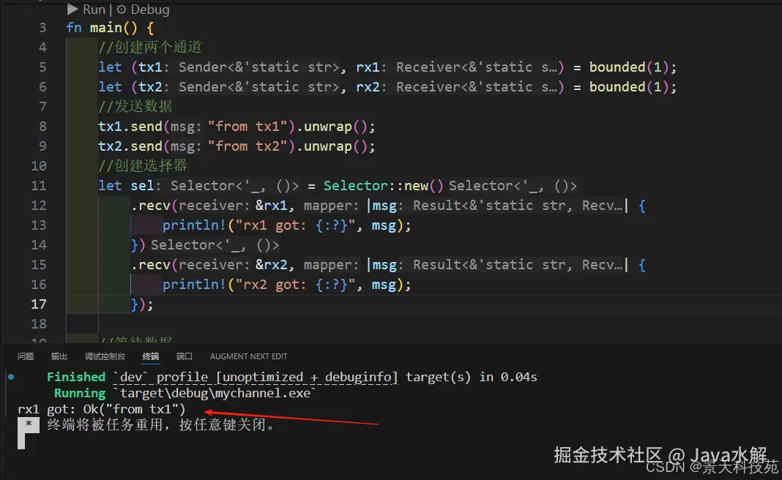Viewport: 782px width, 480px height.
Task: Select the 终端 tab
Action: tap(150, 356)
